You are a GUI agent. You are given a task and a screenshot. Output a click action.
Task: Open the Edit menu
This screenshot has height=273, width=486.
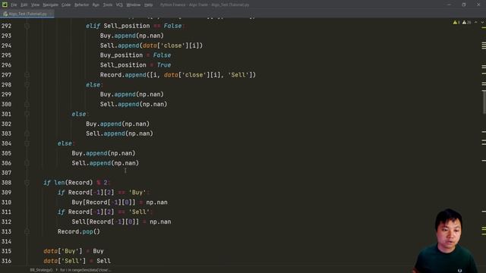coord(24,5)
